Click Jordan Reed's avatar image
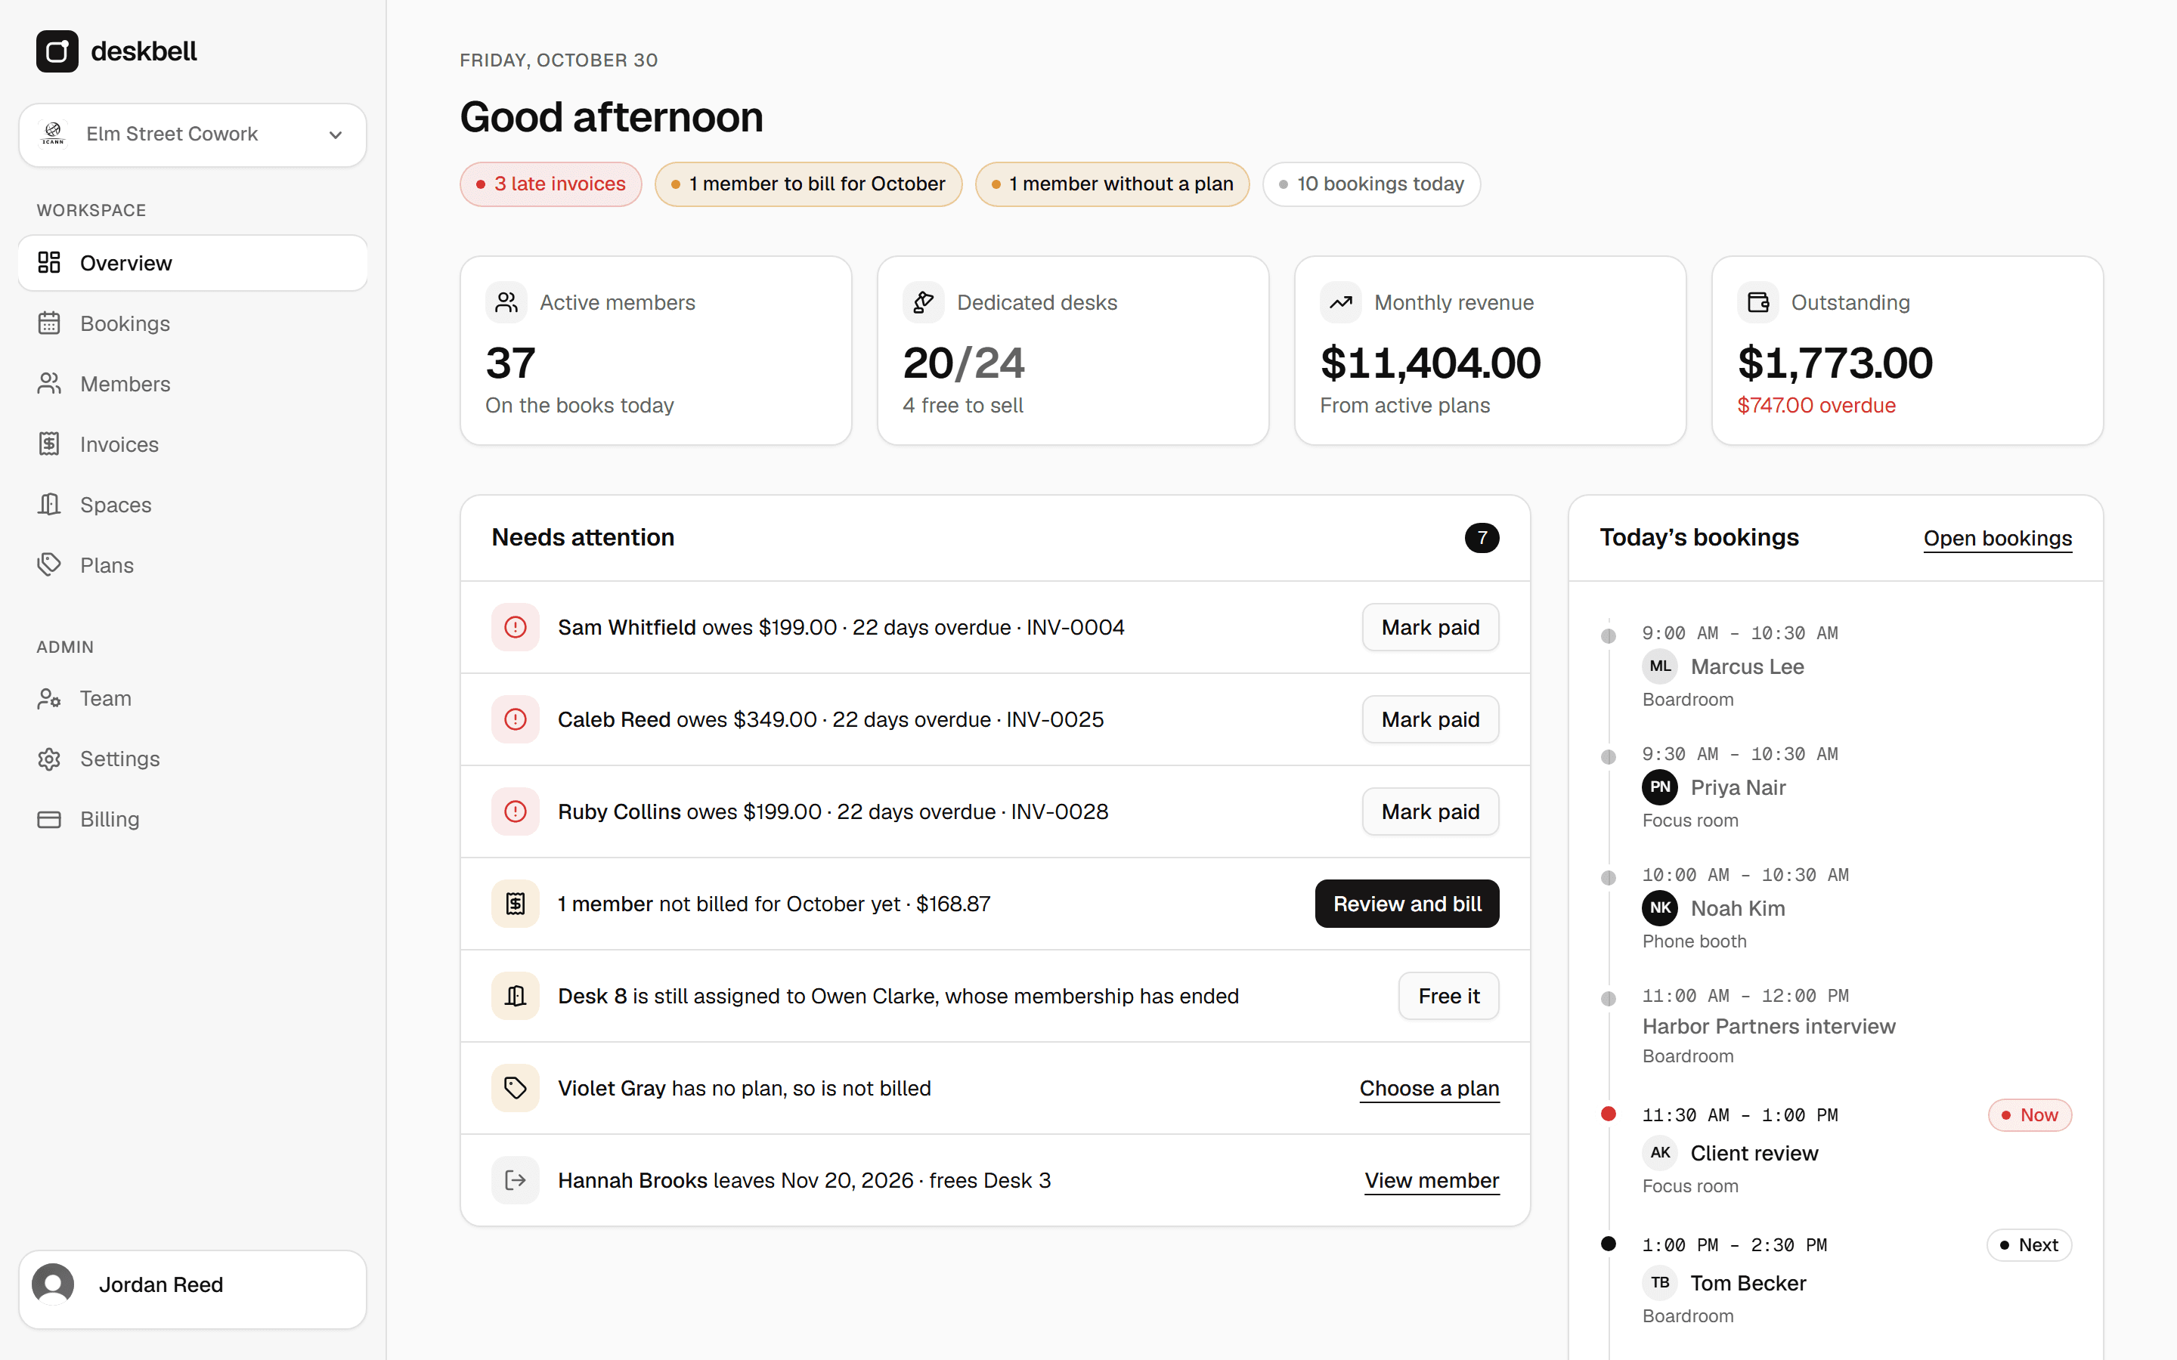The image size is (2177, 1360). click(x=53, y=1284)
